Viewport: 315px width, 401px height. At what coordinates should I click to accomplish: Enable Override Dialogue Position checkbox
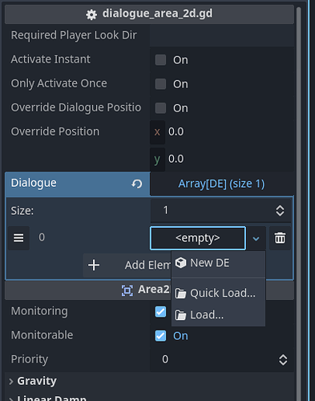(160, 108)
